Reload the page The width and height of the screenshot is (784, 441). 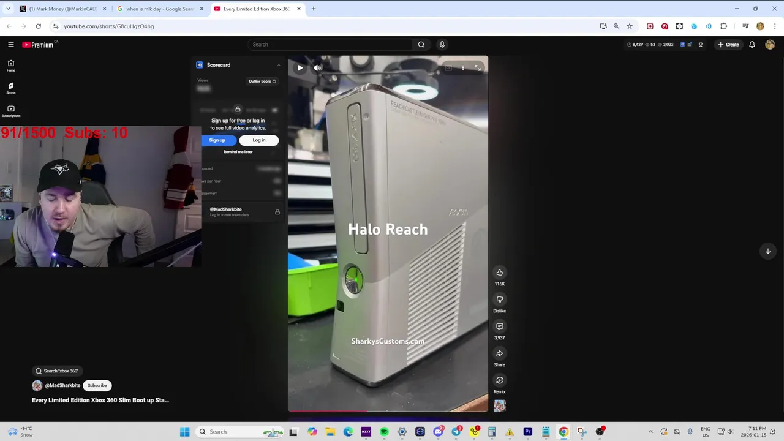click(x=38, y=26)
